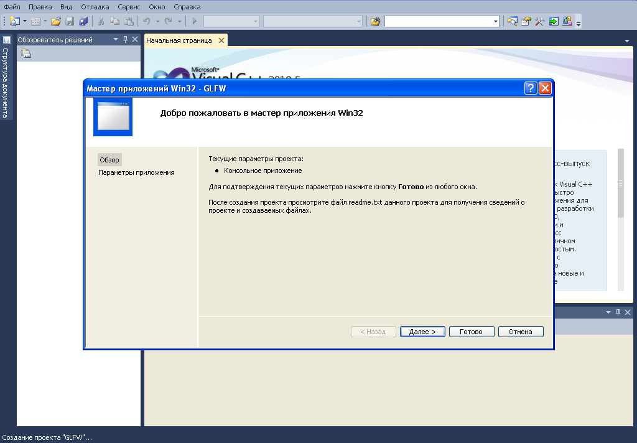Open the Solution Explorer window position dropdown
This screenshot has height=443, width=637.
pos(115,39)
